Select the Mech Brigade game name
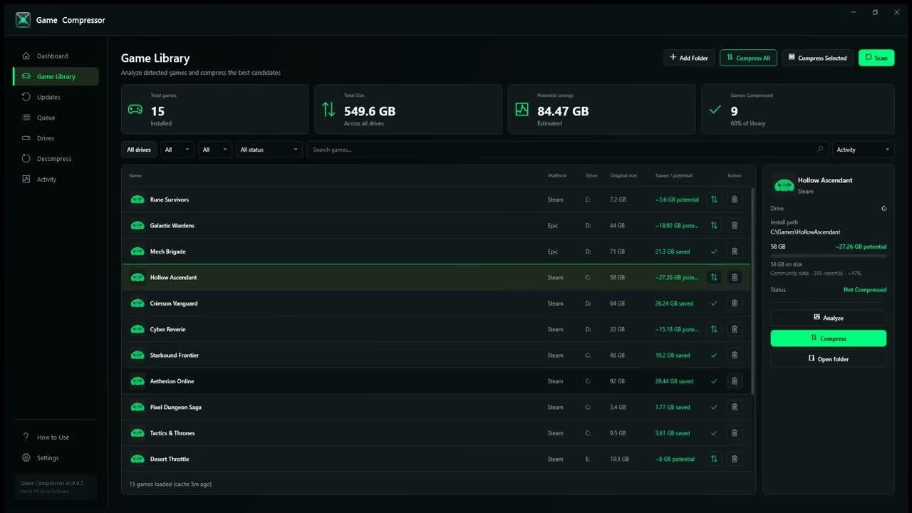The width and height of the screenshot is (912, 513). tap(167, 252)
